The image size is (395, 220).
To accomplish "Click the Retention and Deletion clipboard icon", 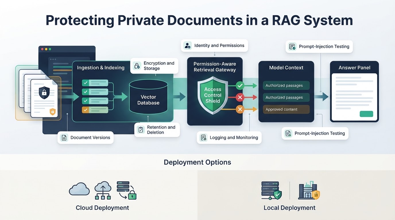I will [x=141, y=130].
